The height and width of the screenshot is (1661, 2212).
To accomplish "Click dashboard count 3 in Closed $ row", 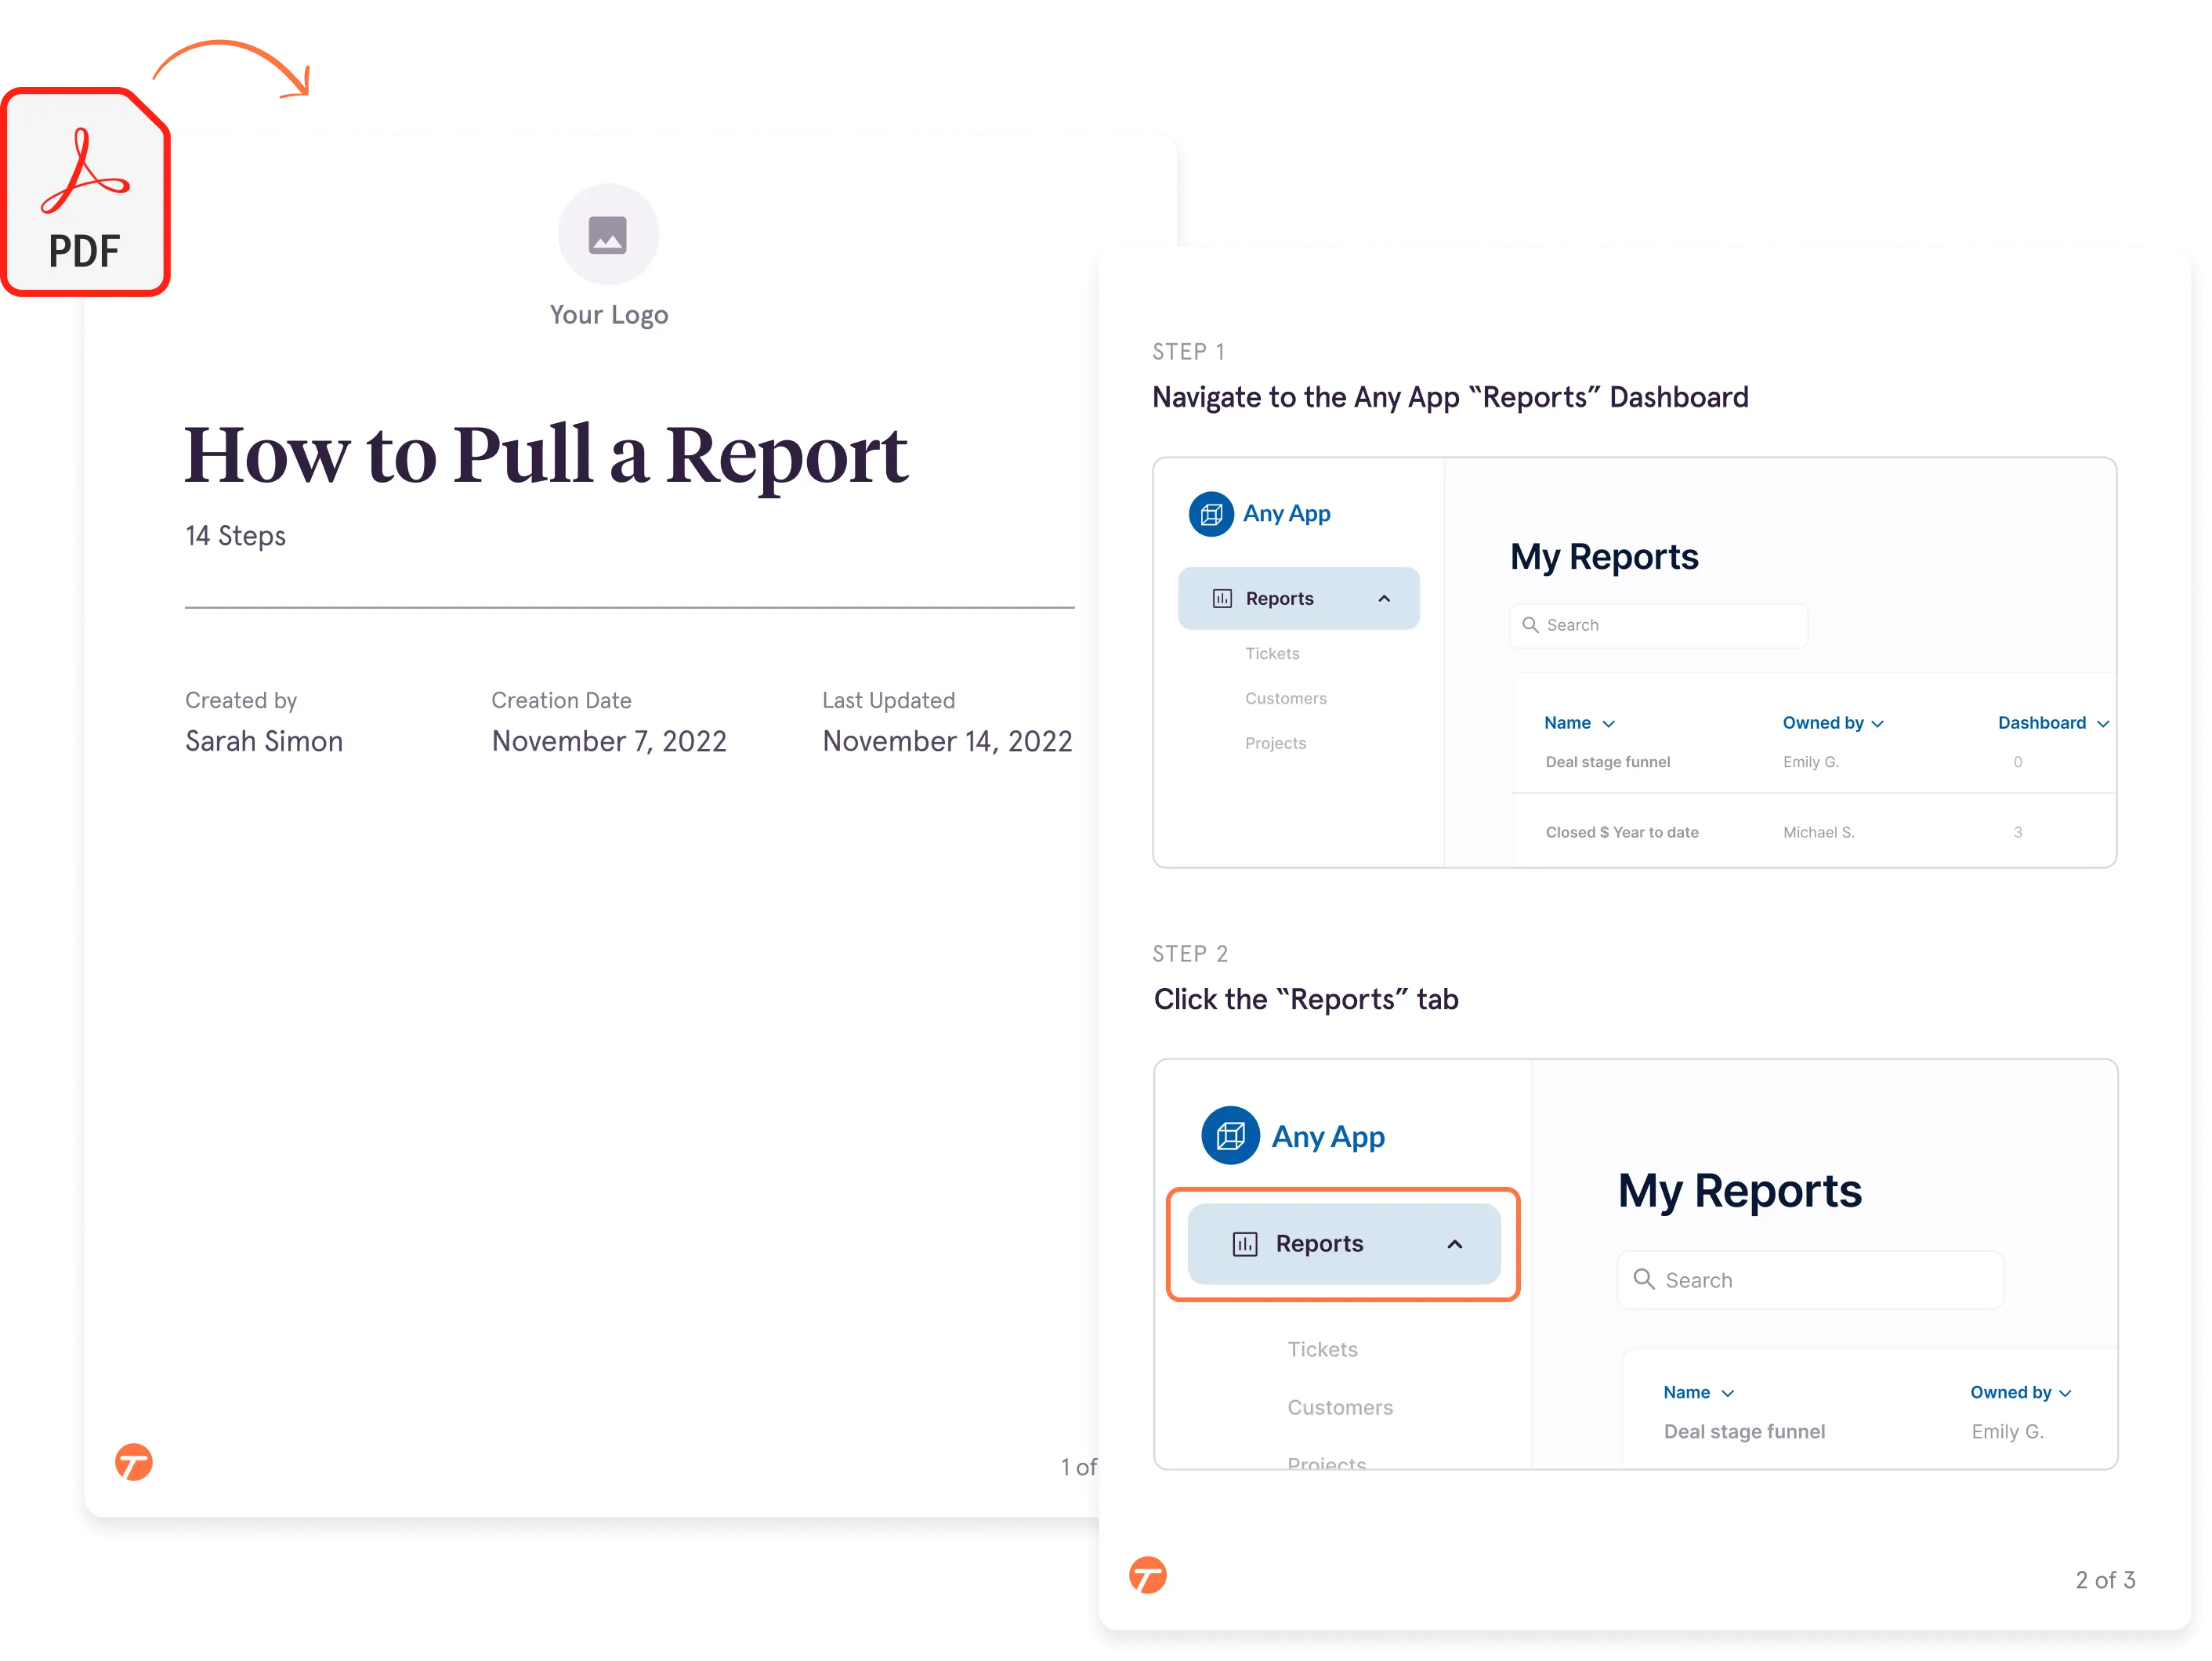I will 2018,832.
